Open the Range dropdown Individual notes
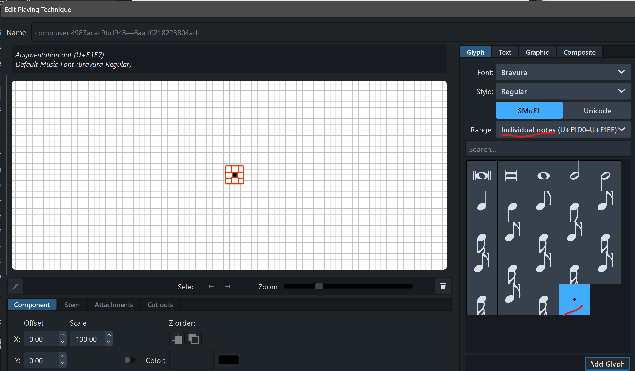This screenshot has width=635, height=371. [563, 130]
